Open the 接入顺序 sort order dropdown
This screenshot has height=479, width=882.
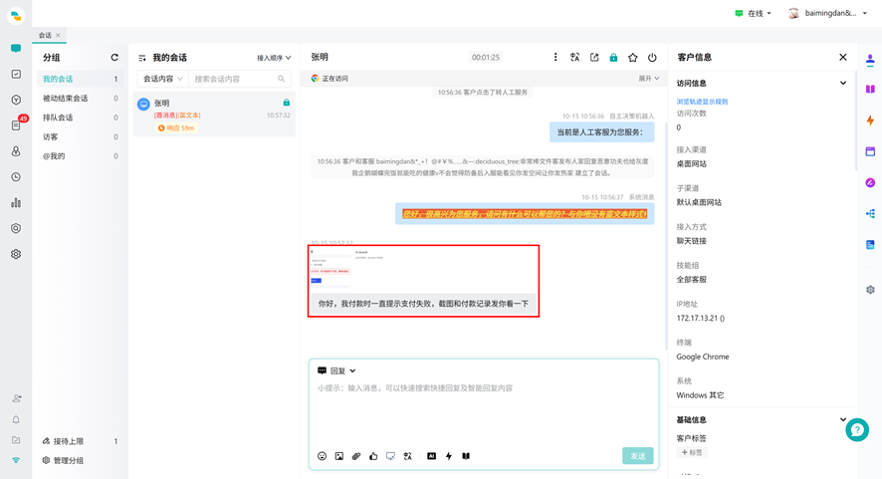tap(274, 58)
